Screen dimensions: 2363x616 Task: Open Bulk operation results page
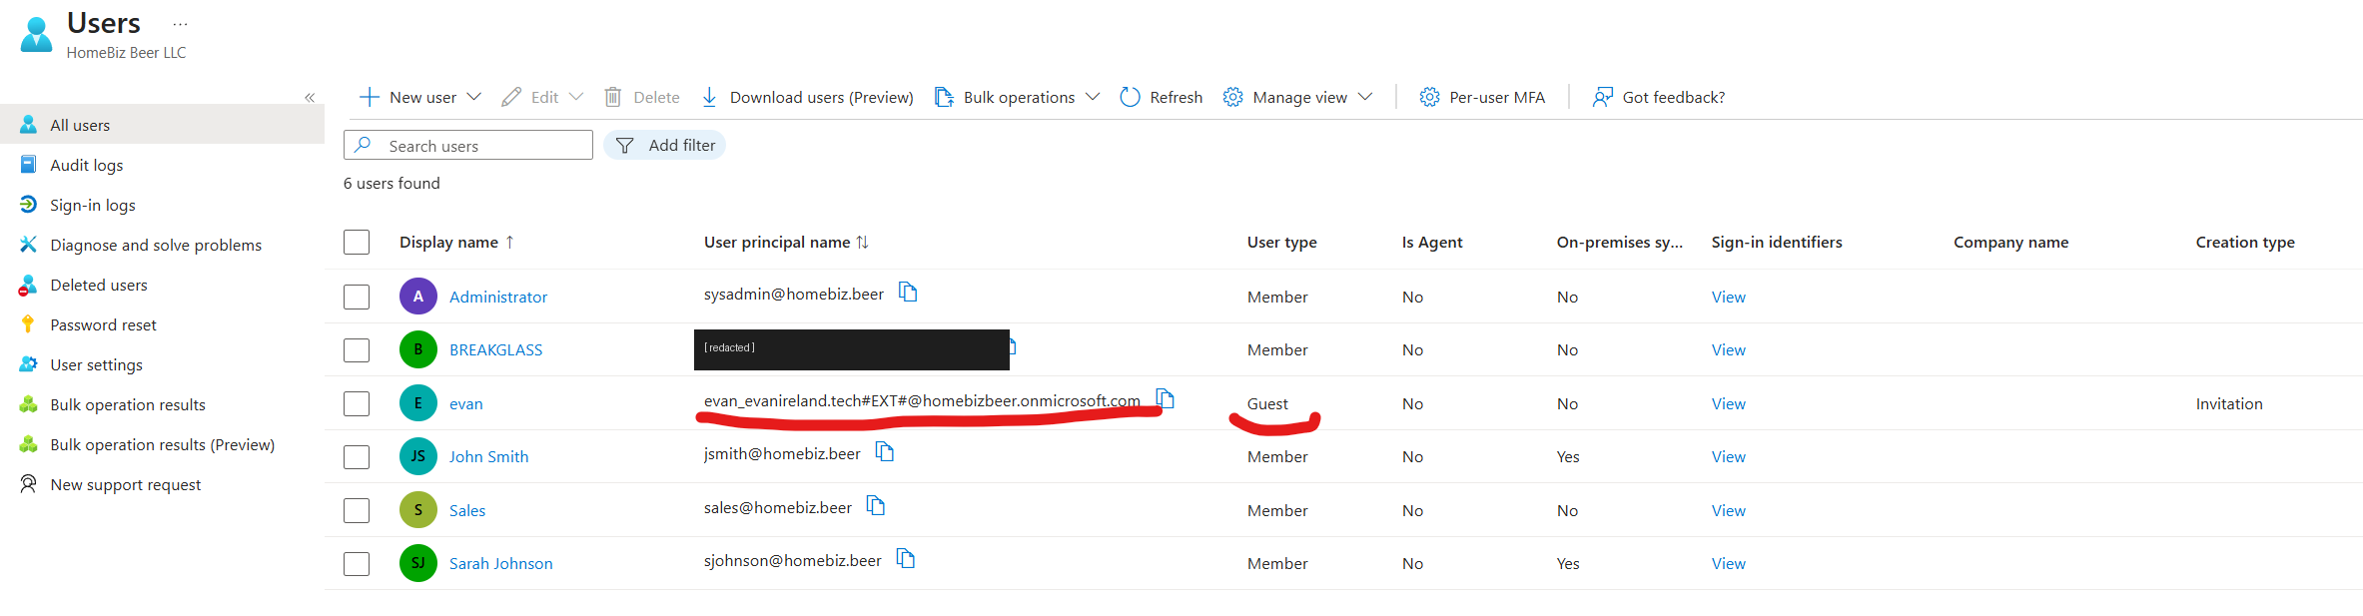128,404
